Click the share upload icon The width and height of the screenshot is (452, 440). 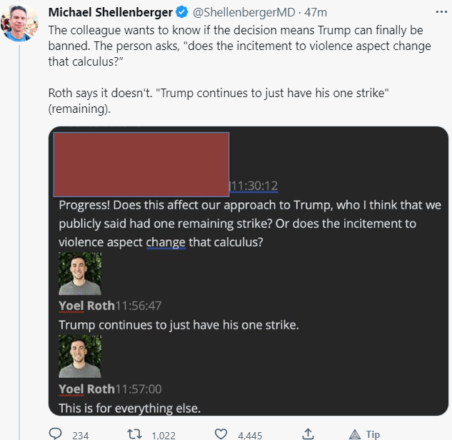coord(308,433)
